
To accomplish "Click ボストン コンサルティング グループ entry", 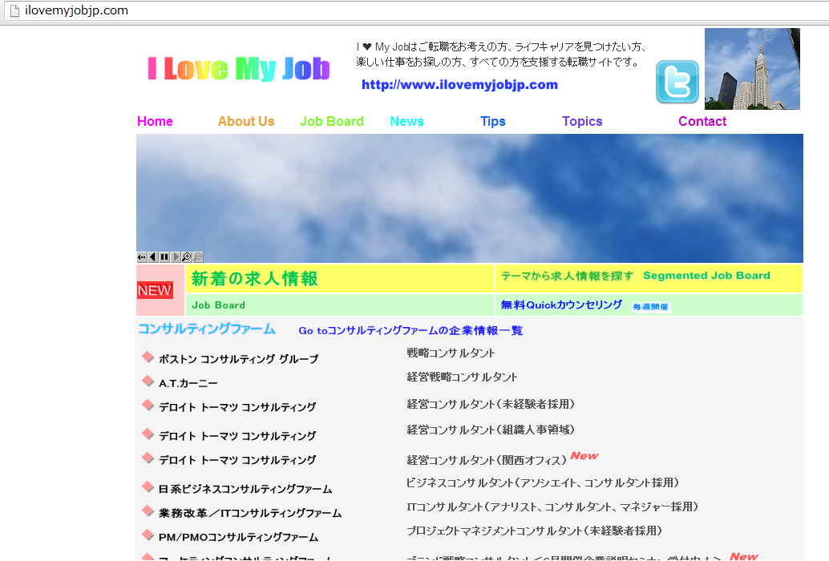I will [238, 359].
